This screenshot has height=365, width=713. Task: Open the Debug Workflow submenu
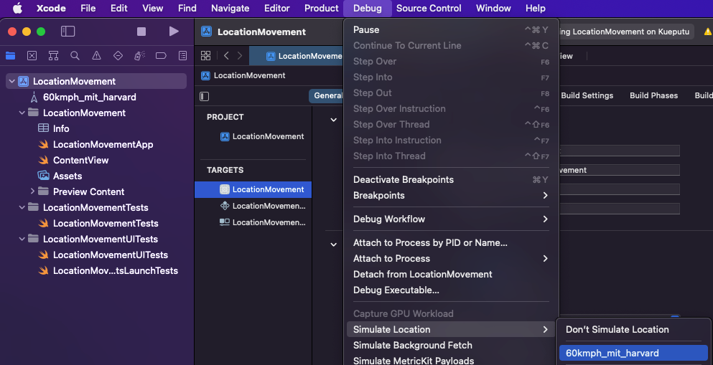451,219
